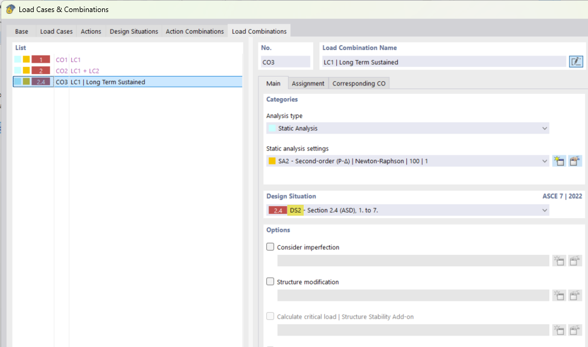Click edit structure modification icon
The height and width of the screenshot is (347, 588).
coord(575,296)
